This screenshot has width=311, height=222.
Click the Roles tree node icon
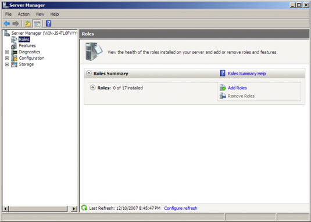14,39
